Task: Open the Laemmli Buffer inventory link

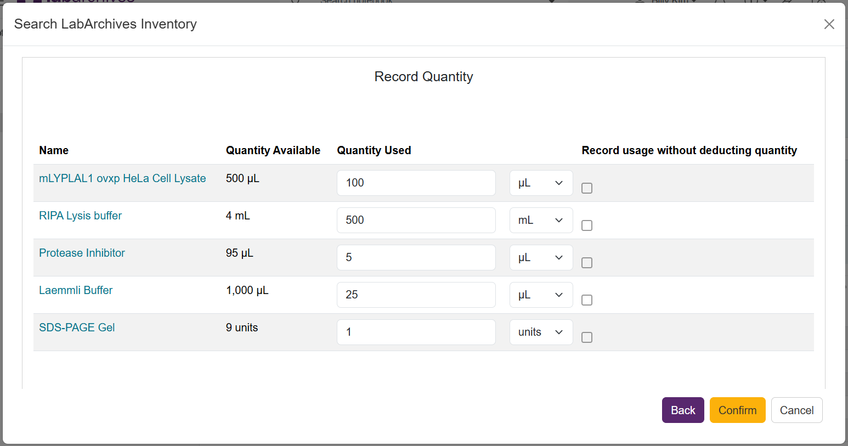Action: [76, 290]
